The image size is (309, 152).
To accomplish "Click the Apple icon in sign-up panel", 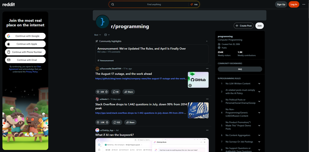I will point(8,44).
